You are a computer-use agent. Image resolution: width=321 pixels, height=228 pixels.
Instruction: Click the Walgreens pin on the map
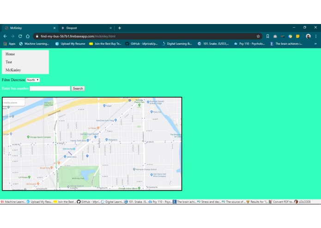[107, 140]
